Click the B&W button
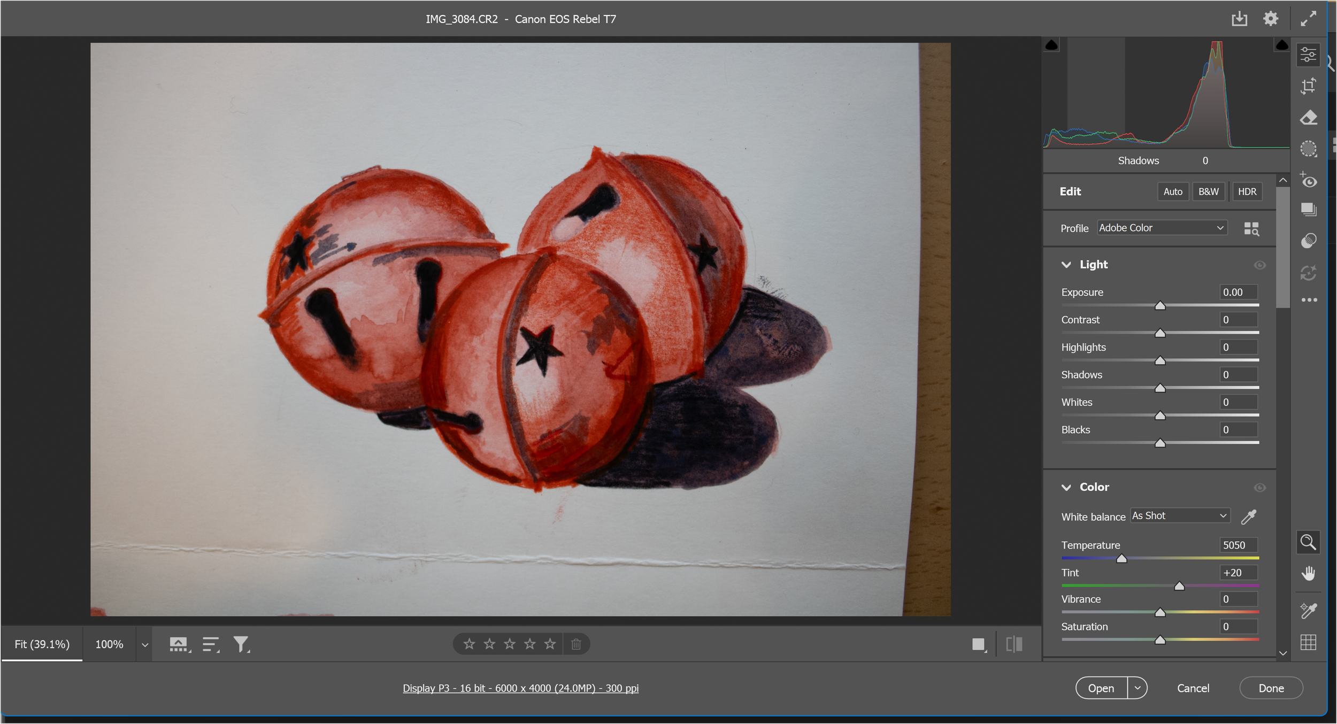The width and height of the screenshot is (1337, 724). (x=1208, y=191)
